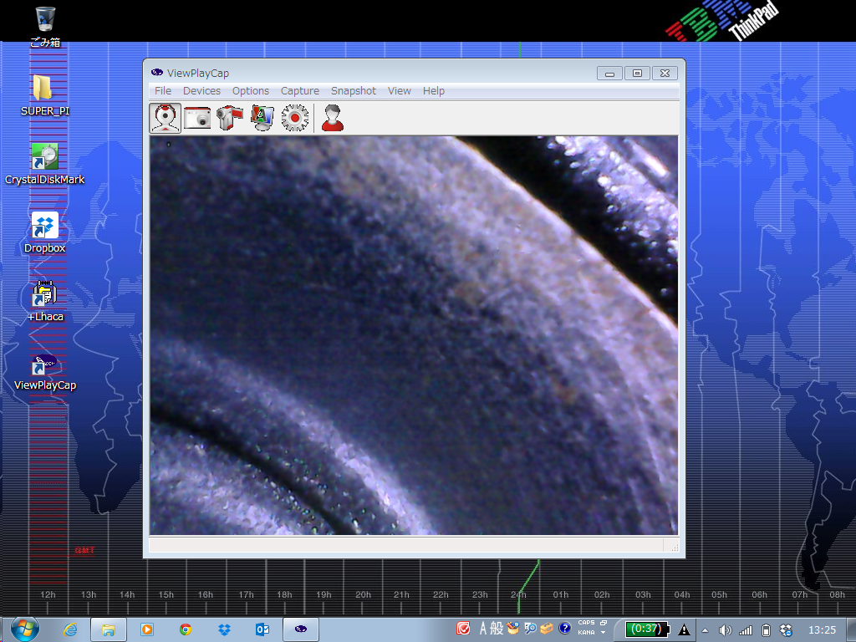856x642 pixels.
Task: Open the Windows Start menu
Action: pyautogui.click(x=24, y=629)
